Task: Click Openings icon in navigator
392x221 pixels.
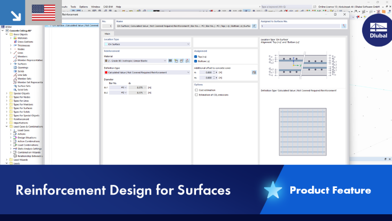Action: pos(15,68)
